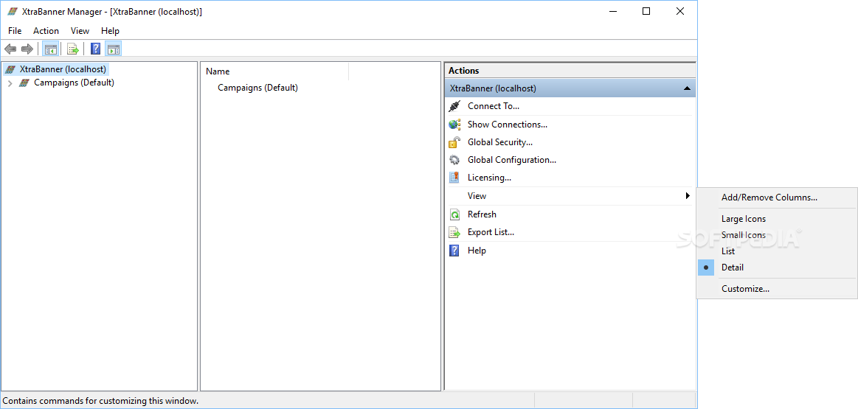
Task: Open Global Configuration... action
Action: (x=511, y=160)
